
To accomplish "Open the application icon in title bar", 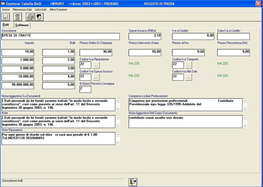I will click(x=3, y=4).
